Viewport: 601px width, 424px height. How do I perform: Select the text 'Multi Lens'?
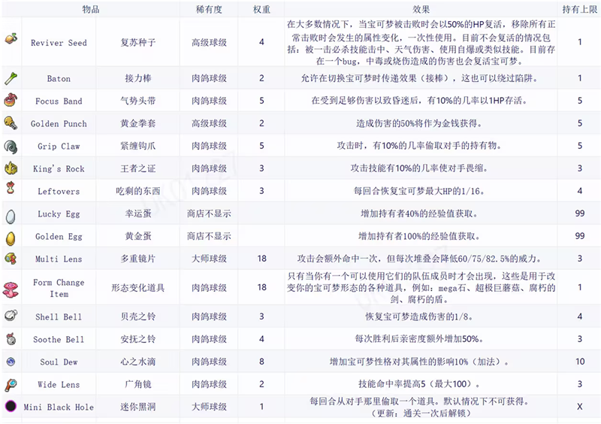tap(59, 259)
